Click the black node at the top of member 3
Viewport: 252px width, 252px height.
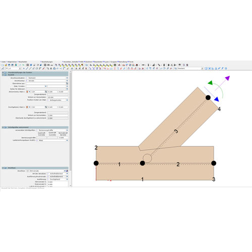(x=208, y=98)
